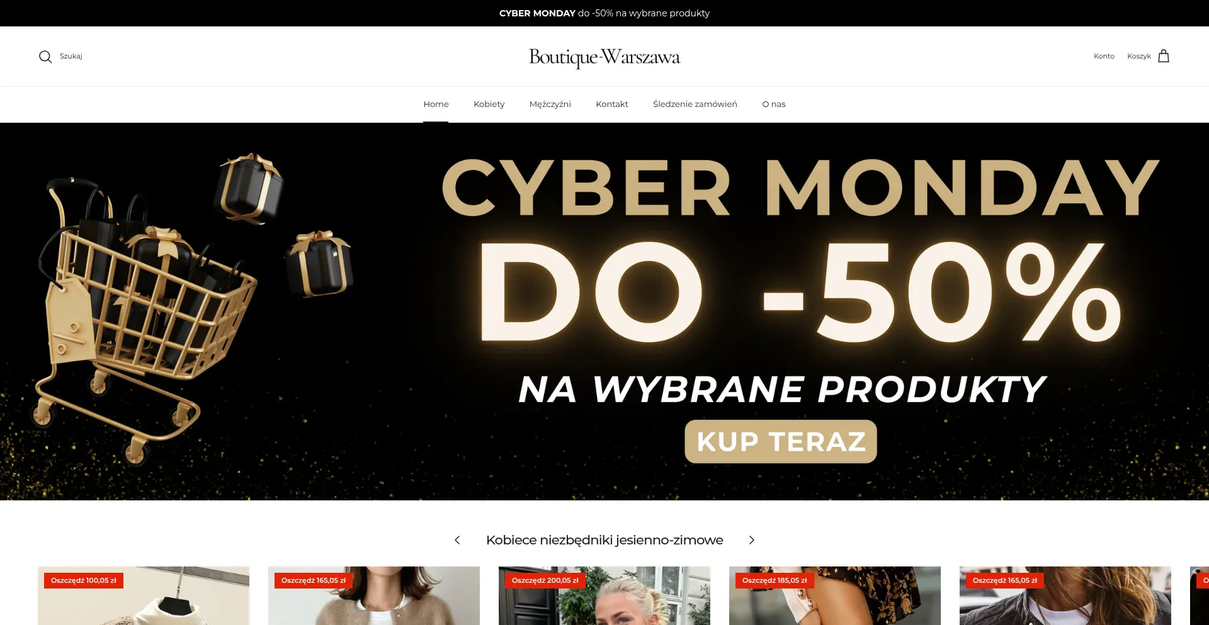Open product with Oszczędź 185,05 zł badge
Image resolution: width=1209 pixels, height=625 pixels.
[x=835, y=595]
